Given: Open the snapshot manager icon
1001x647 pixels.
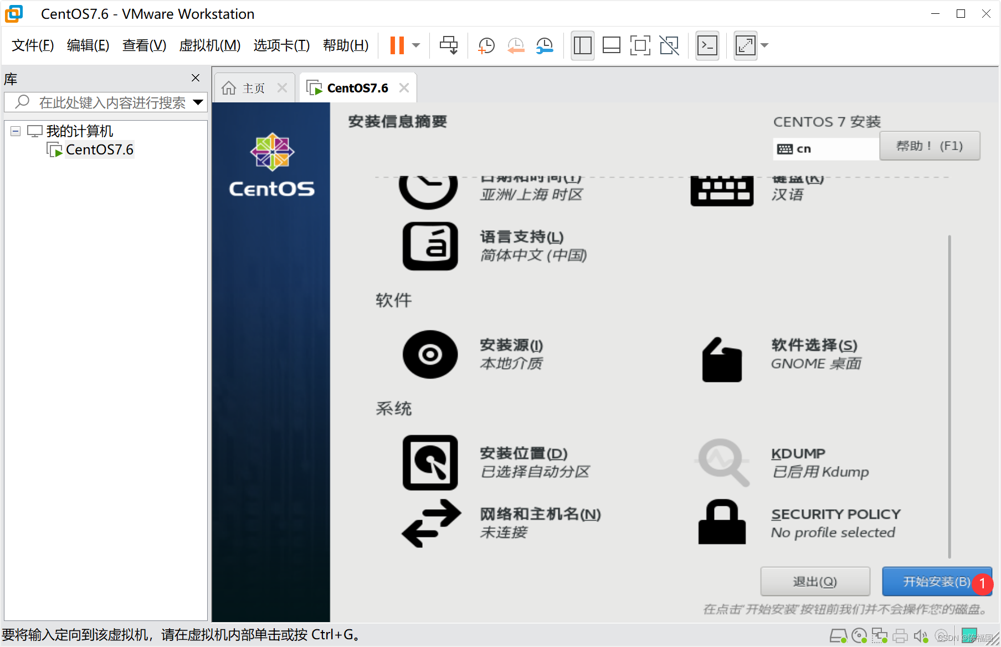Looking at the screenshot, I should [545, 45].
